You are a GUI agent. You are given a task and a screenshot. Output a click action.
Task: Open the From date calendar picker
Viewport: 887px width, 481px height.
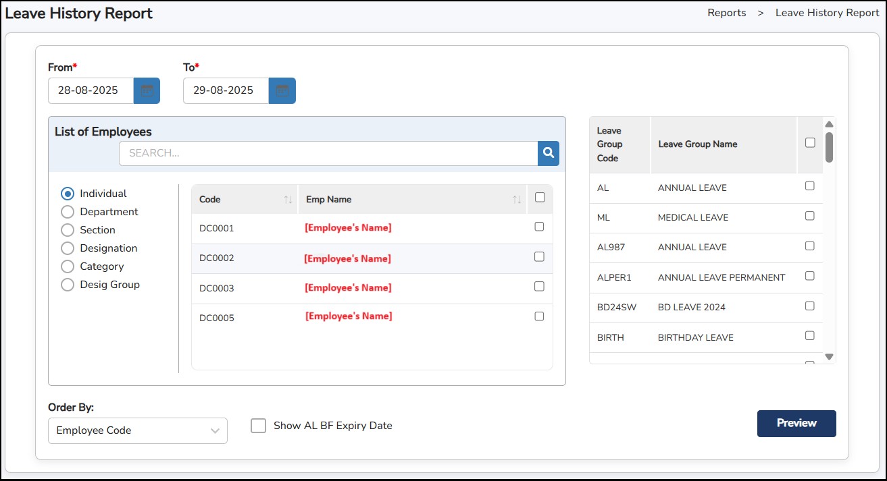click(x=147, y=90)
